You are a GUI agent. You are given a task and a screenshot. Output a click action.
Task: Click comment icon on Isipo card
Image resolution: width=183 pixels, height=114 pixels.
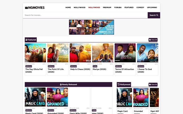point(110,108)
